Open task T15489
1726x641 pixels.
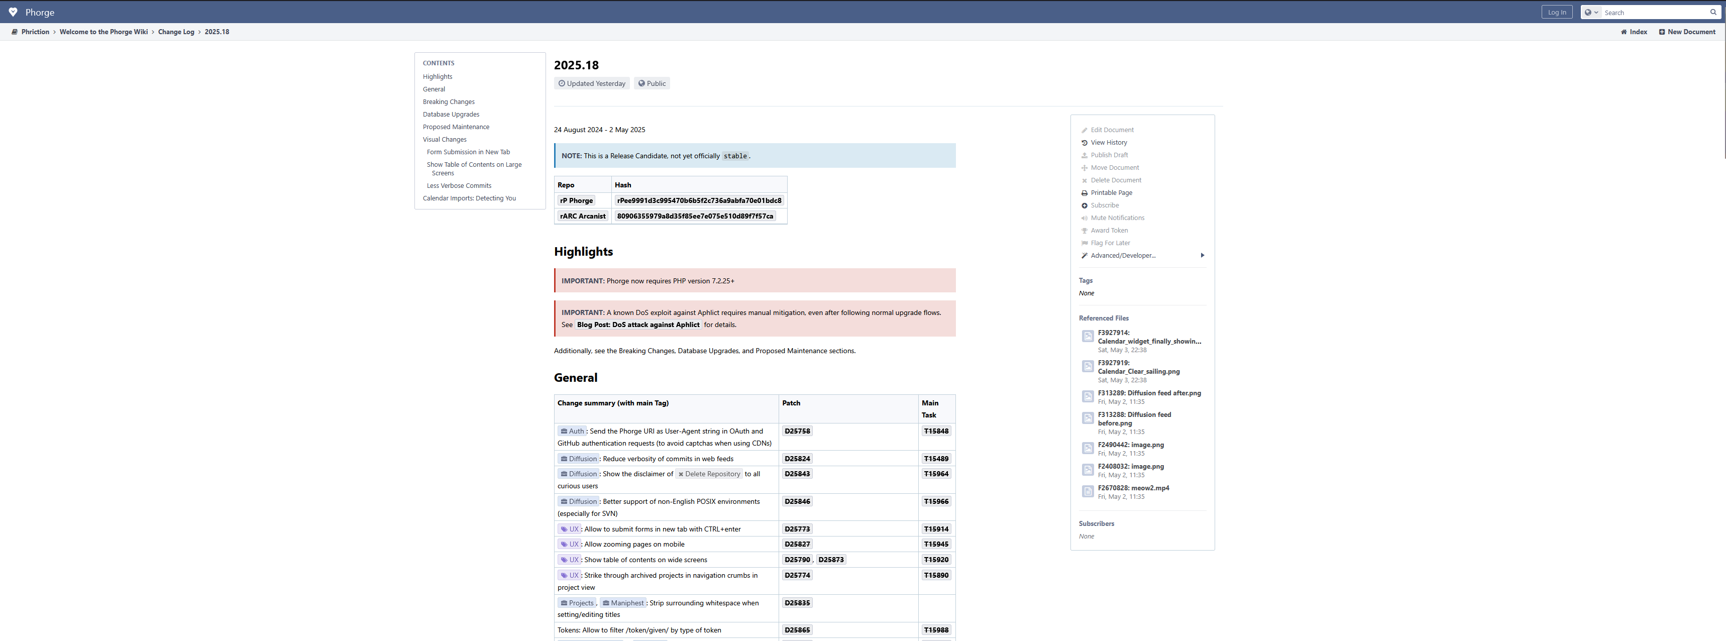936,459
